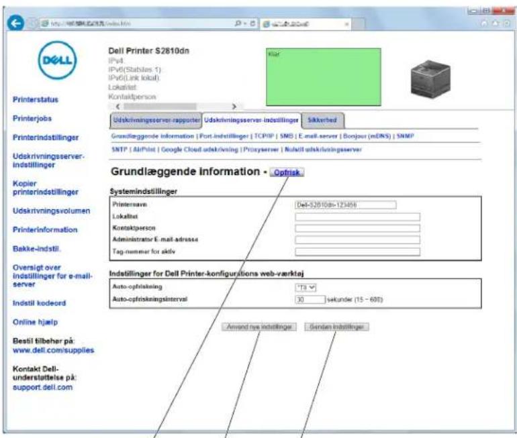Click the Administrator E-mail-adresse field
The width and height of the screenshot is (517, 438).
357,239
